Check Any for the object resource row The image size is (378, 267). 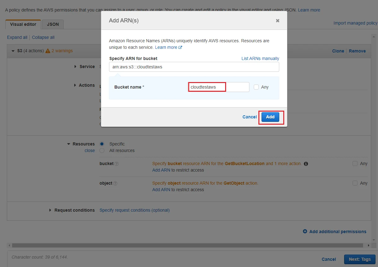(x=355, y=183)
